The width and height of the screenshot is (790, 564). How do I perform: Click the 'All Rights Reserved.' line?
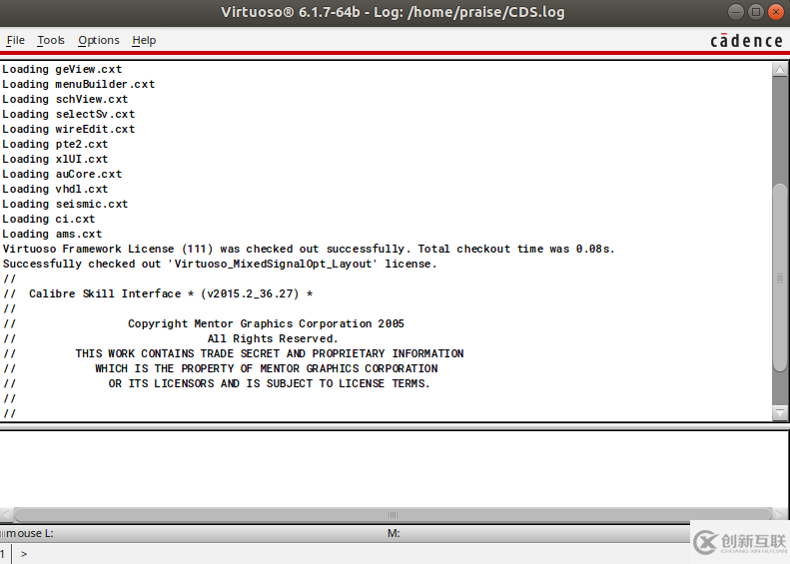[273, 339]
